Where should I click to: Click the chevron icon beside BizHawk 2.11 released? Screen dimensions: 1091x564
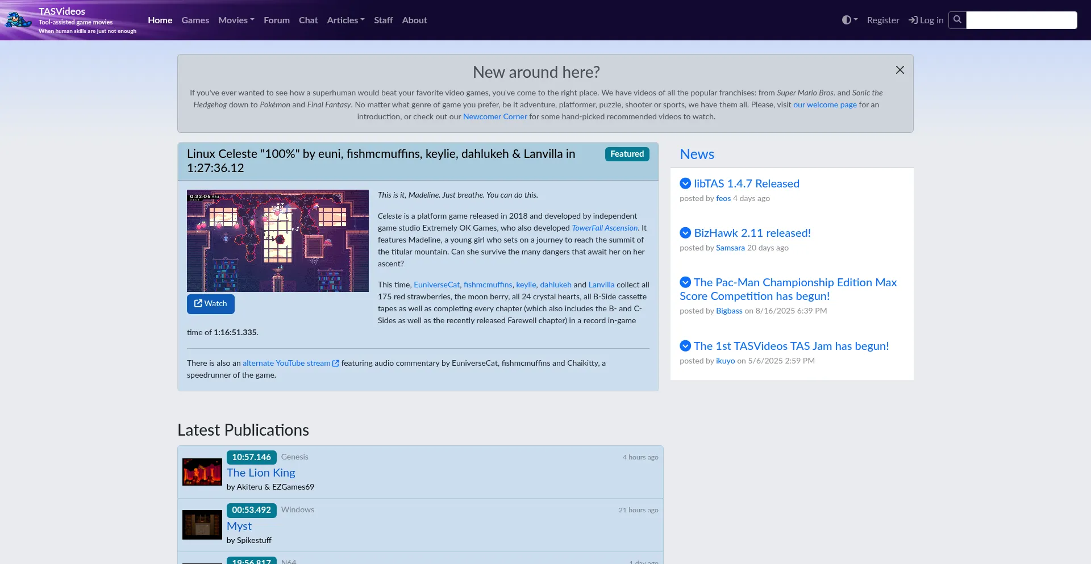click(685, 233)
